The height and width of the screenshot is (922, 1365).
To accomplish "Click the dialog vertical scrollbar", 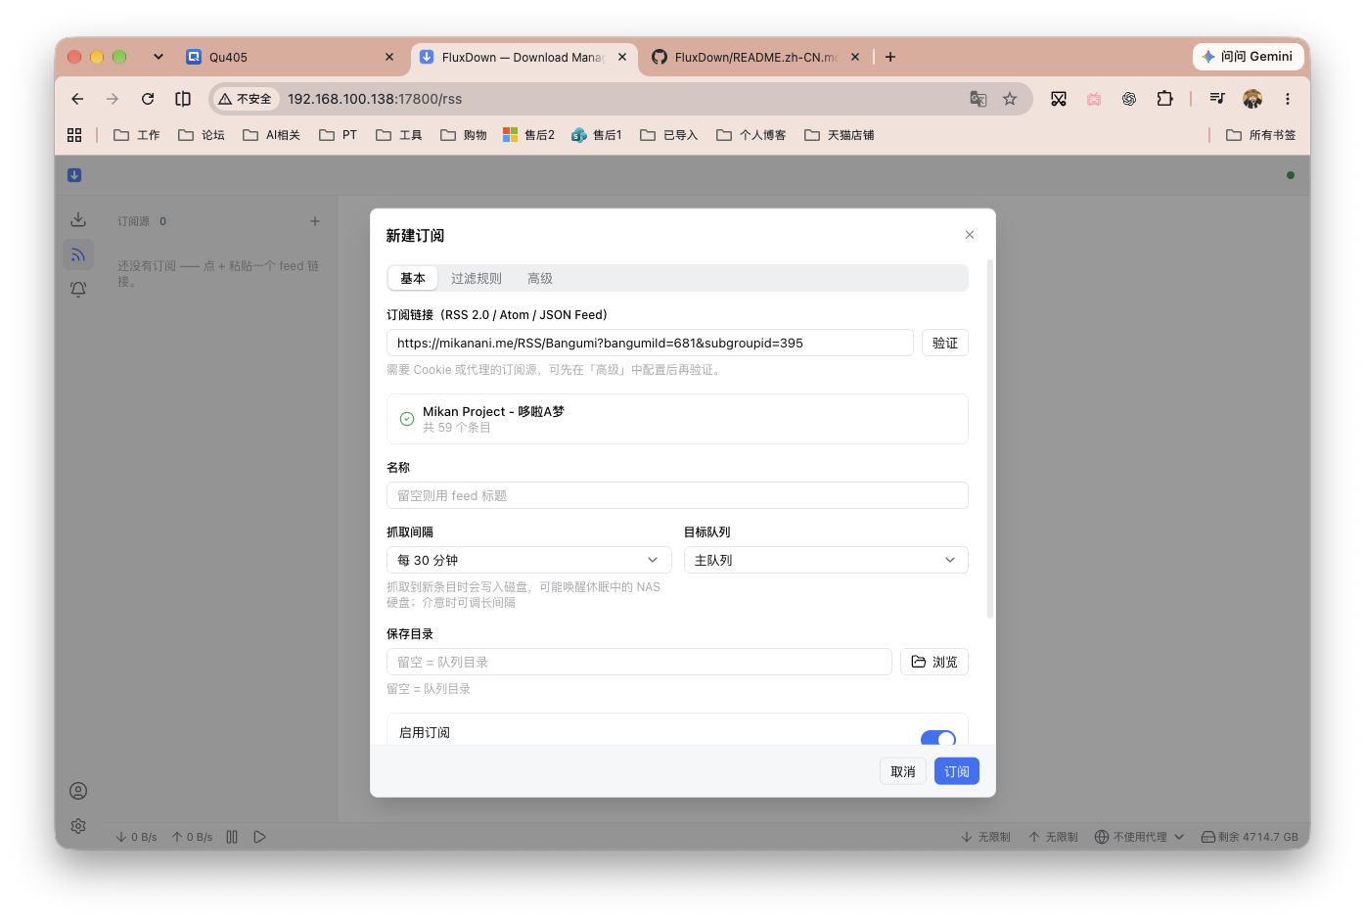I will click(990, 438).
